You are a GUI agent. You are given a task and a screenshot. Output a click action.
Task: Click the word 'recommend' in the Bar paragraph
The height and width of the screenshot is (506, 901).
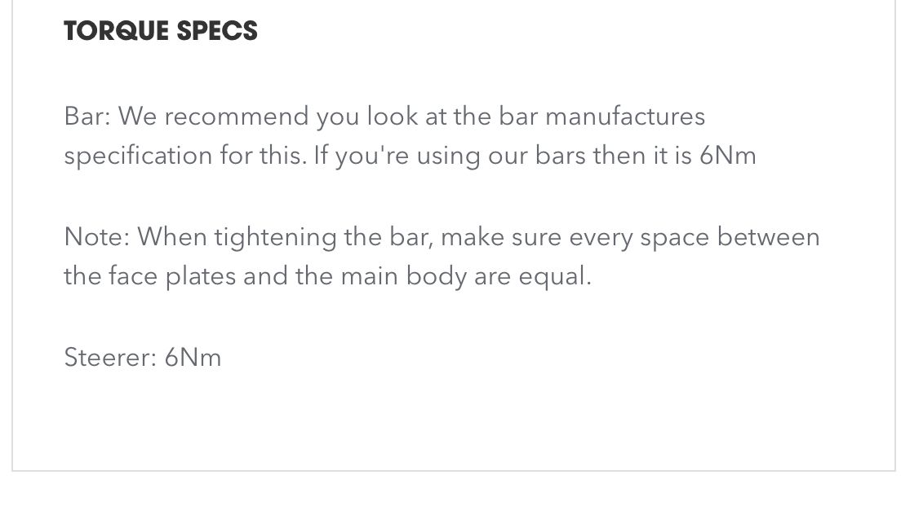[x=237, y=117]
